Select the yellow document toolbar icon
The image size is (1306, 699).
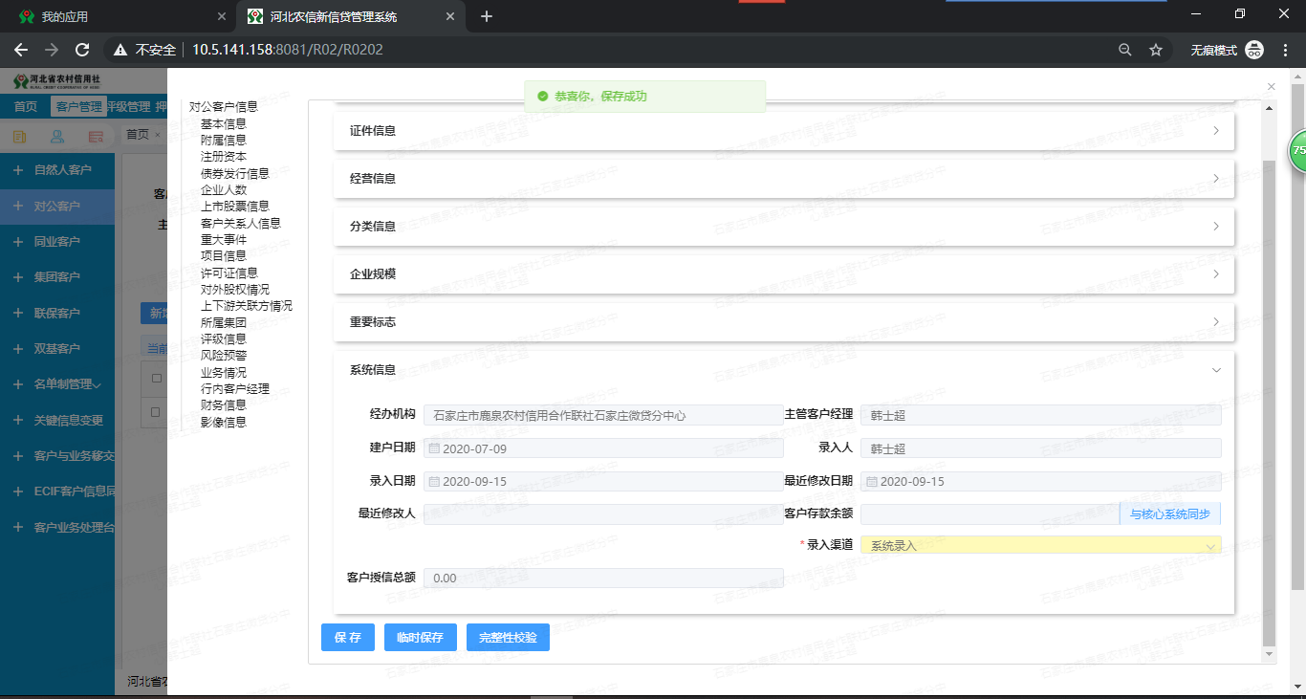[19, 135]
